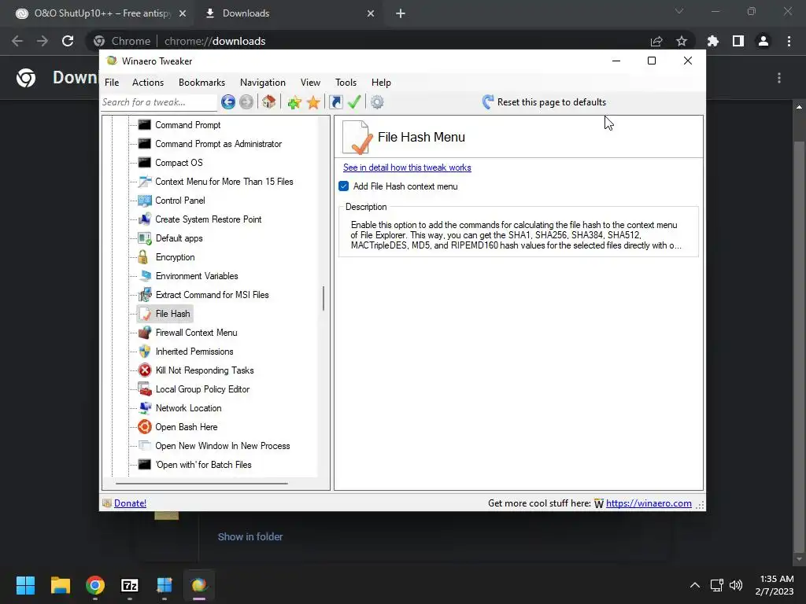
Task: Add current tweak to bookmarks (green plus star)
Action: 294,102
